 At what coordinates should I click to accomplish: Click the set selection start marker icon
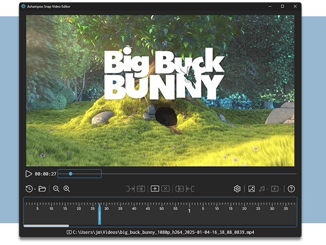130,189
